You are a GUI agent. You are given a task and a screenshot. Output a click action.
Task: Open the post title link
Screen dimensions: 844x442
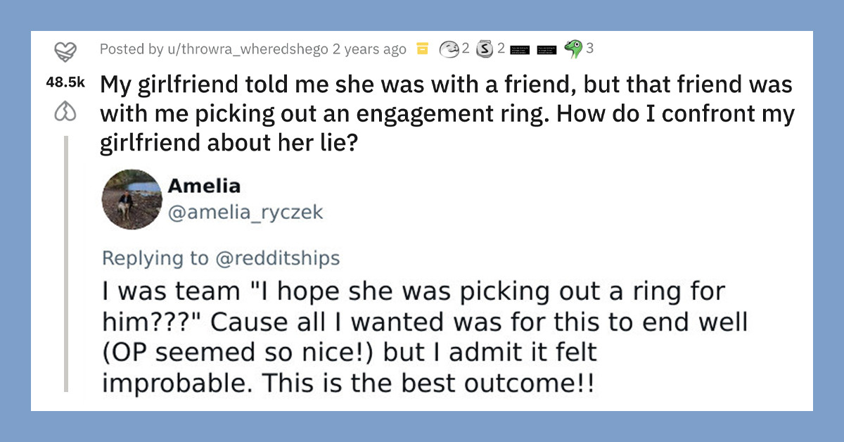tap(447, 113)
